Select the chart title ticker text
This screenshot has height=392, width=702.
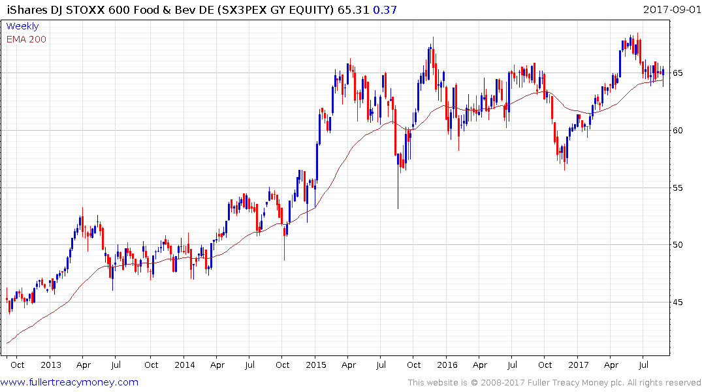pyautogui.click(x=170, y=10)
